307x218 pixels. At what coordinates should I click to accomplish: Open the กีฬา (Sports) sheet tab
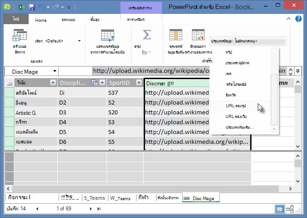[x=144, y=197]
